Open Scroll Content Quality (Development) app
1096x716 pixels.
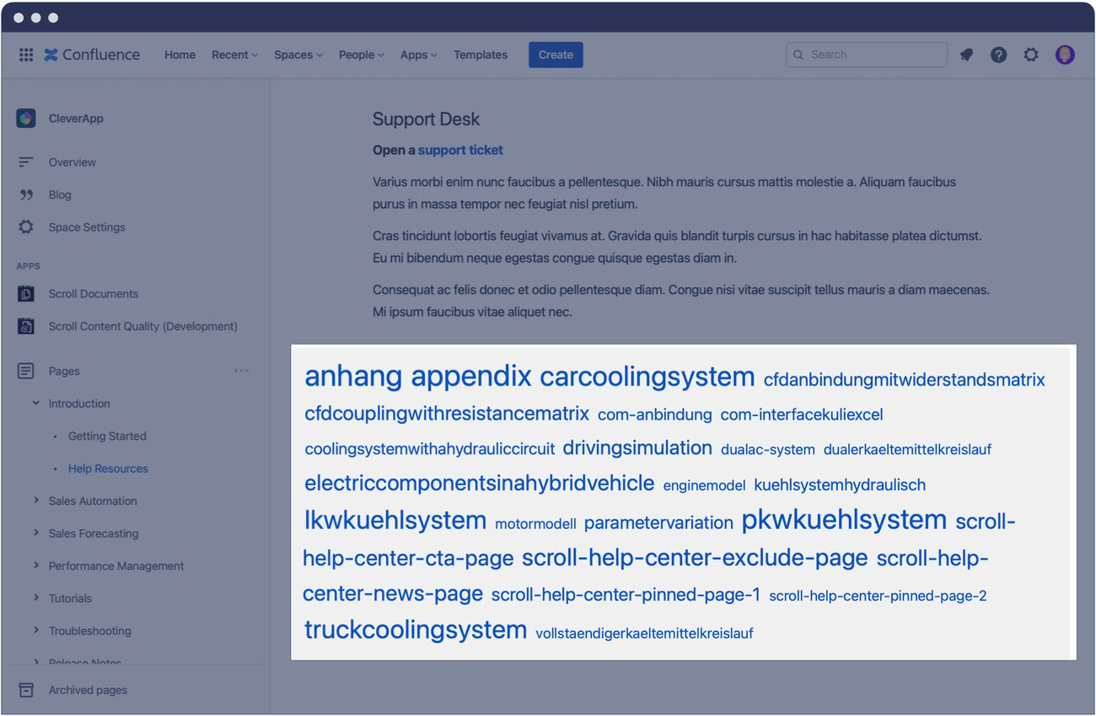click(142, 327)
